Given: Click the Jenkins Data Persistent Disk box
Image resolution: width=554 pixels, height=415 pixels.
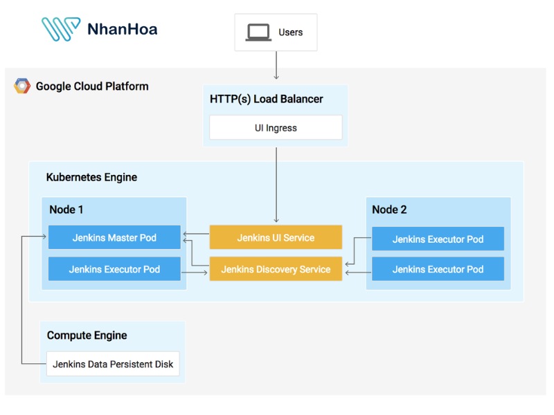Looking at the screenshot, I should 113,364.
